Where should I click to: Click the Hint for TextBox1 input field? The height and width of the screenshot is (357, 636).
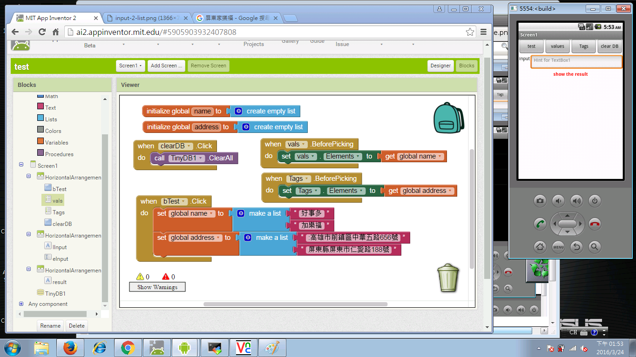tap(576, 61)
